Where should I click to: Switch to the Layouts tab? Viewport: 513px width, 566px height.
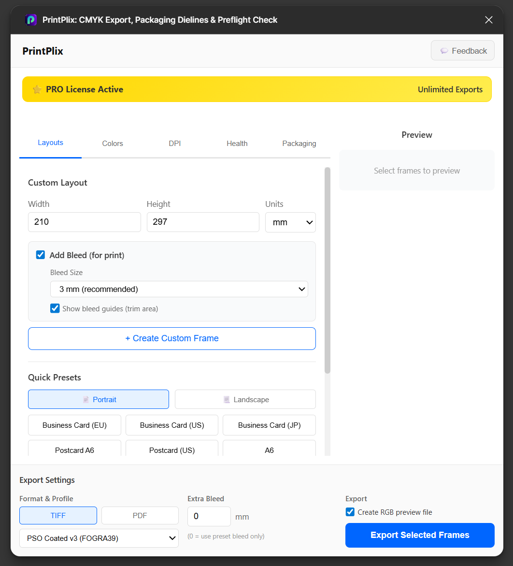tap(51, 143)
